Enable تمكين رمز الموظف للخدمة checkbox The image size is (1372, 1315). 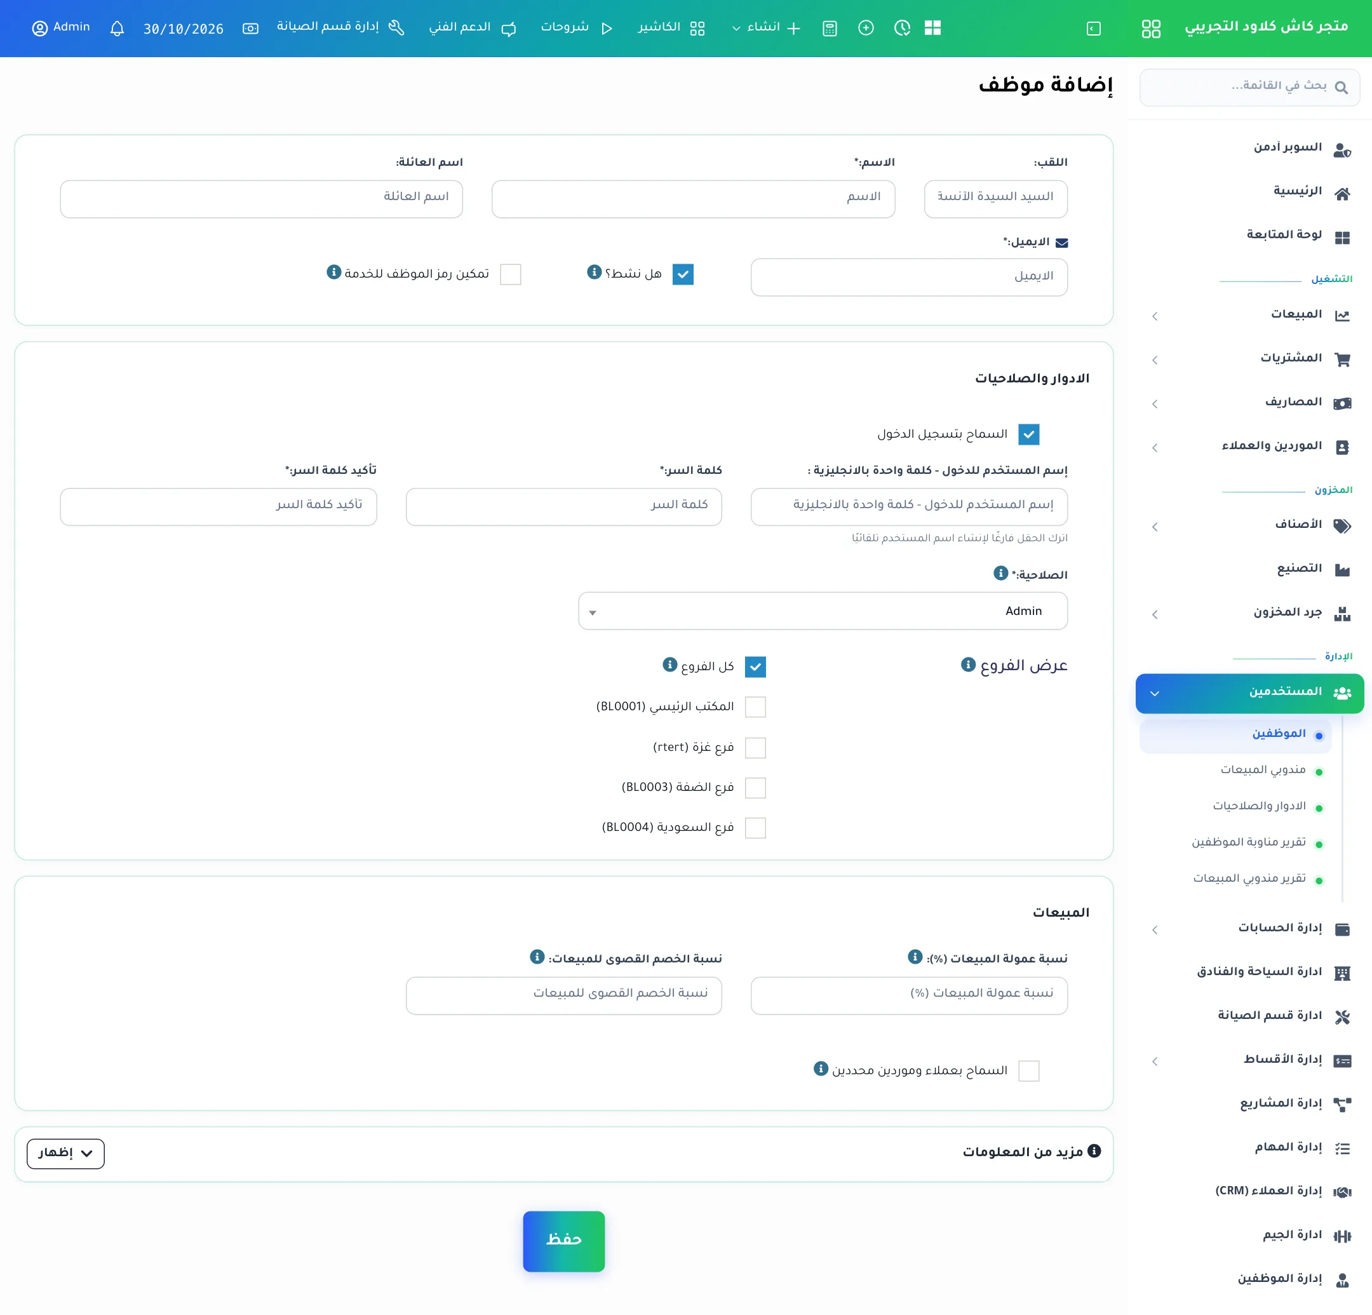point(510,274)
